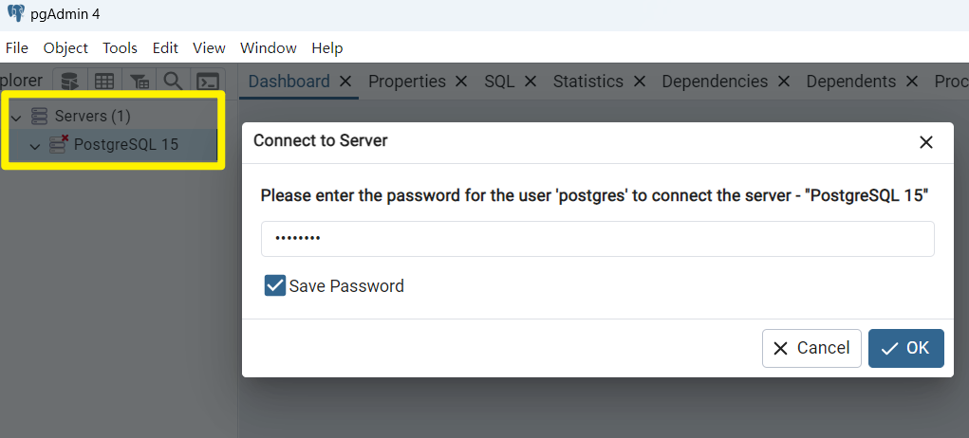Screen dimensions: 969x438
Task: Open the Query Tool icon in explorer toolbar
Action: pos(71,82)
